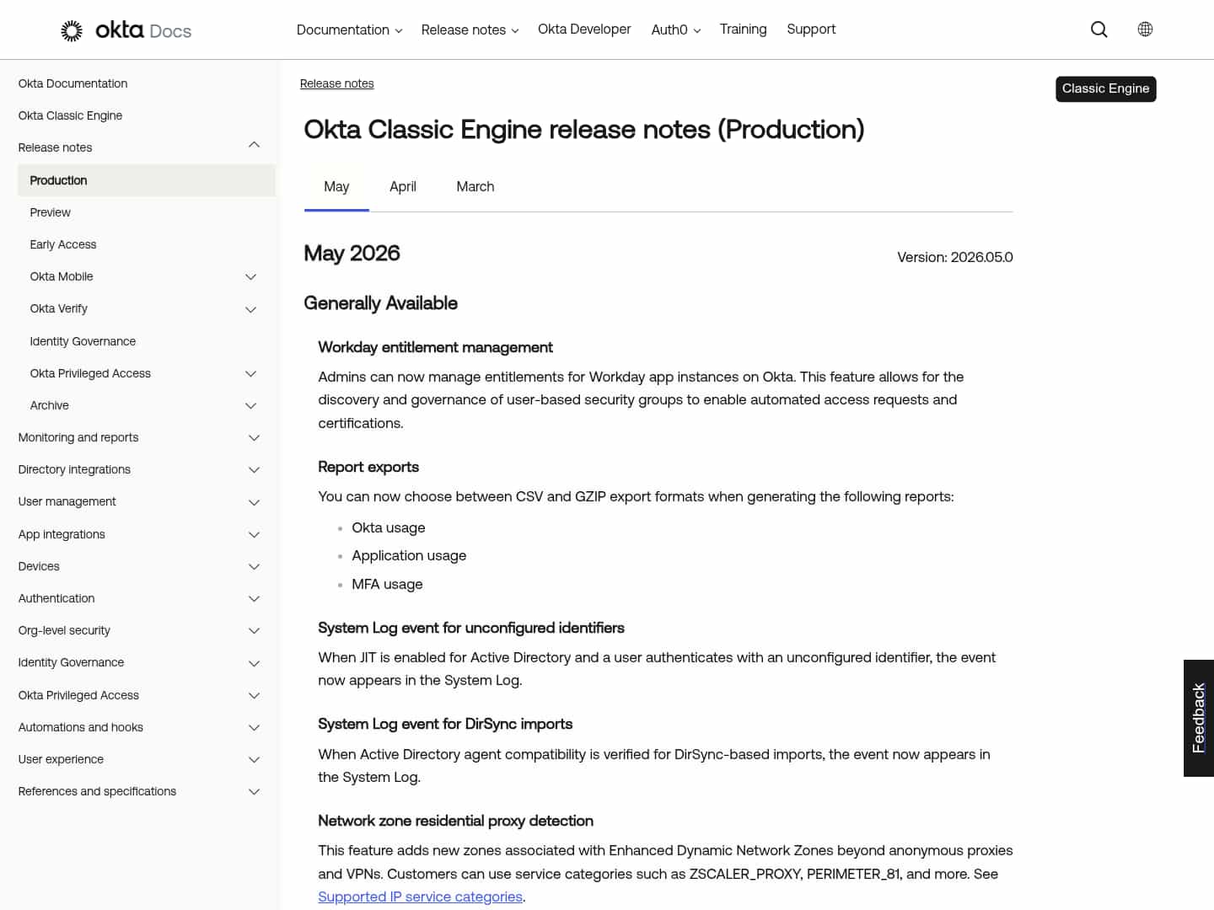The width and height of the screenshot is (1214, 910).
Task: Click the 'MFA usage' bullet item
Action: pyautogui.click(x=387, y=584)
